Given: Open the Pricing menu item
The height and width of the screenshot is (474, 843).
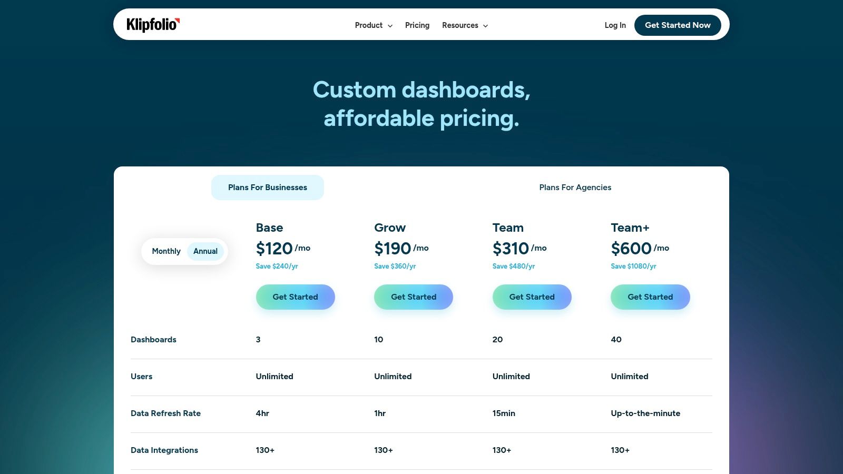Looking at the screenshot, I should (417, 25).
